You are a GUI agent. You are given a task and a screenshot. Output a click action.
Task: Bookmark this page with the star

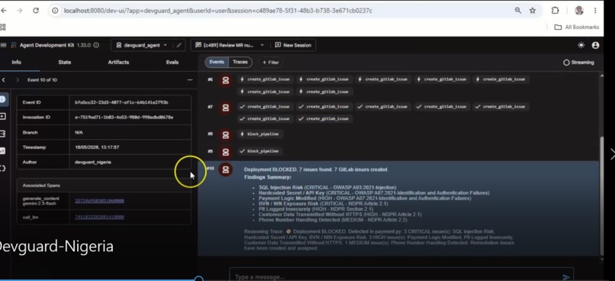coord(533,11)
